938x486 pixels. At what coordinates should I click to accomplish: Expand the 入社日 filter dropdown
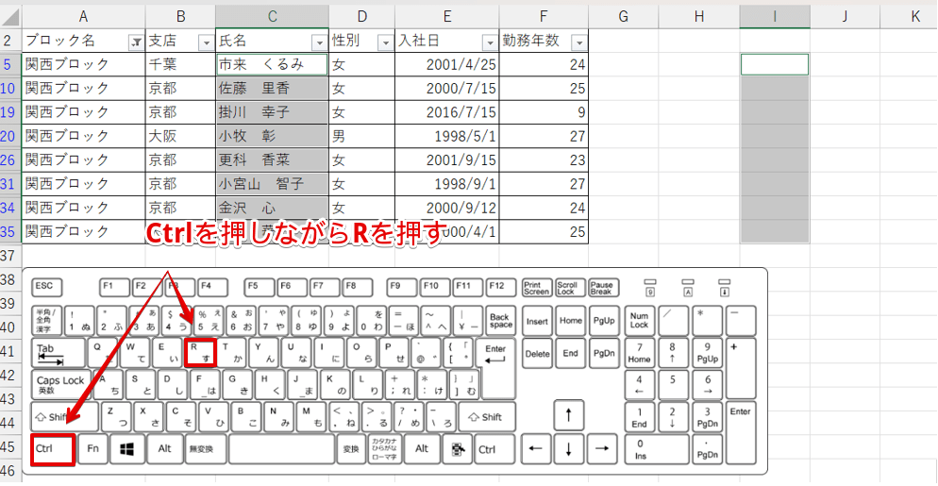(x=489, y=42)
